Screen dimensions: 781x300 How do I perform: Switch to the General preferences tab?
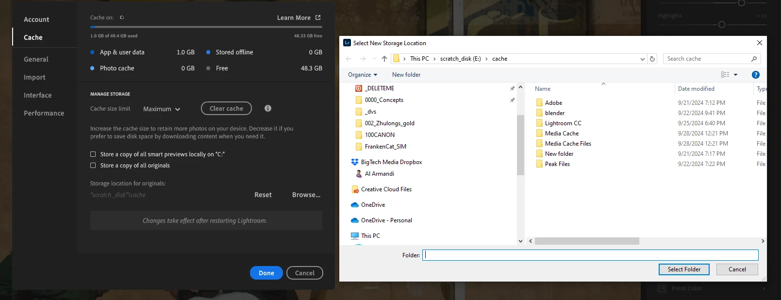(x=36, y=59)
